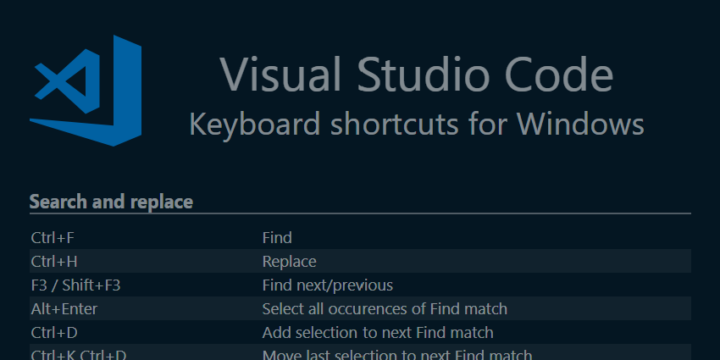
Task: Click the word "shortcuts" in the subtitle
Action: [x=396, y=124]
